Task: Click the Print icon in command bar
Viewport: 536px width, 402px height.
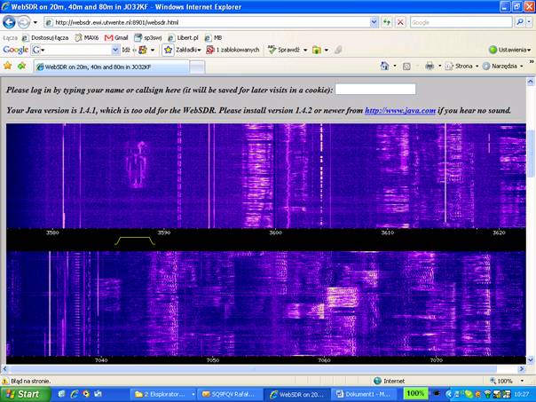Action: click(429, 66)
